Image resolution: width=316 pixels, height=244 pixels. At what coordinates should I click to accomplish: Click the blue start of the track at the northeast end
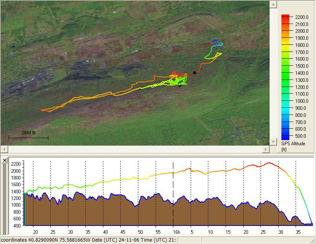(213, 41)
